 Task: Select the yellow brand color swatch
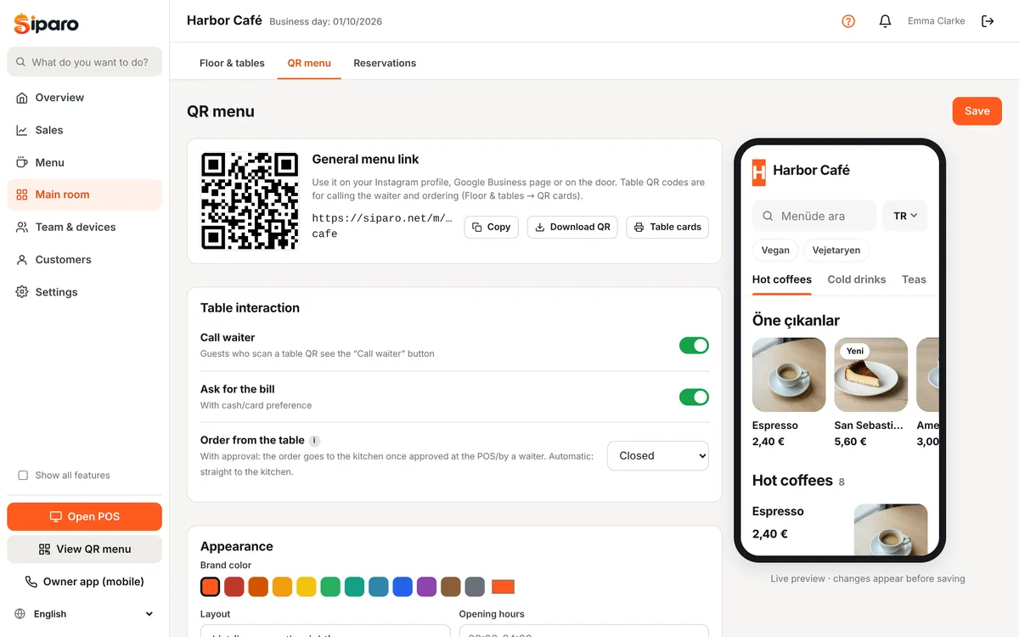tap(307, 587)
